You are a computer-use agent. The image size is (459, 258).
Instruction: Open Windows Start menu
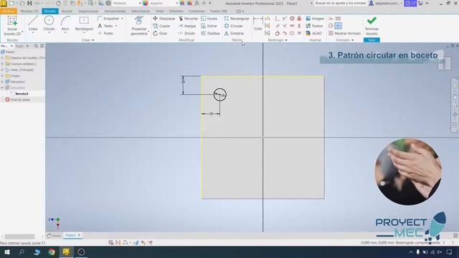point(6,252)
